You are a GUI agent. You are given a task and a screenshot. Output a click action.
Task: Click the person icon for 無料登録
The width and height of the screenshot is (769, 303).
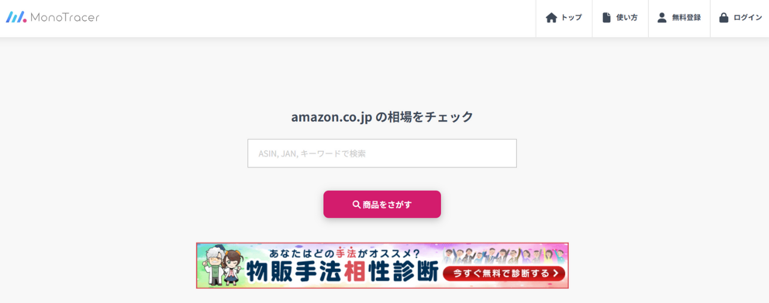662,18
